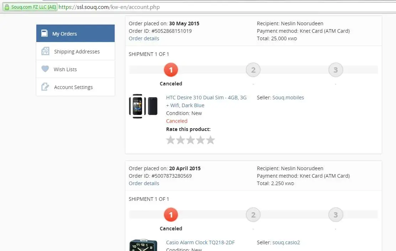The width and height of the screenshot is (396, 251).
Task: Click the Account Settings pencil icon
Action: point(45,87)
